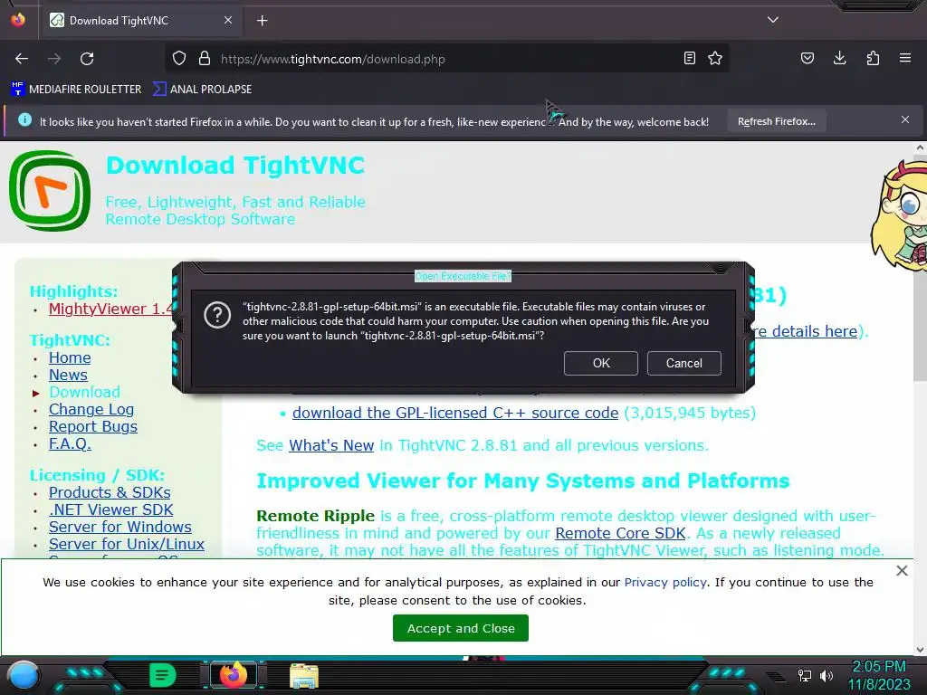Viewport: 927px width, 695px height.
Task: Open the Remote Core SDK link
Action: pos(620,533)
